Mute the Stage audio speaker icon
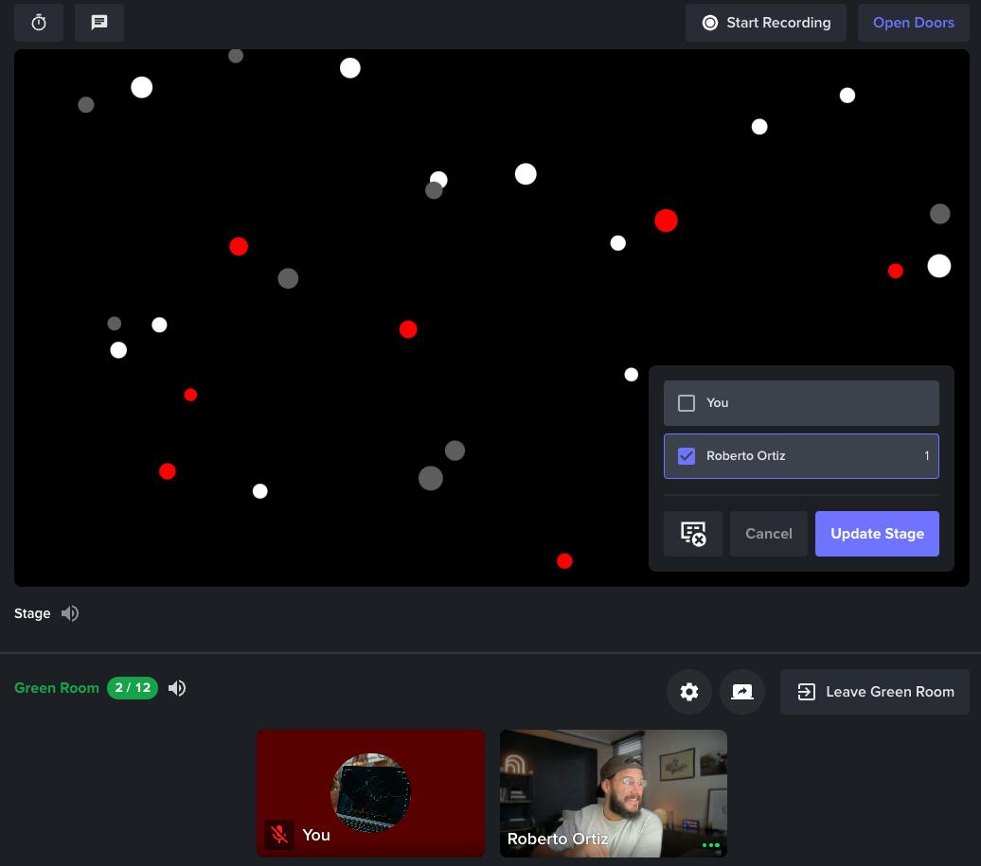 click(x=70, y=613)
